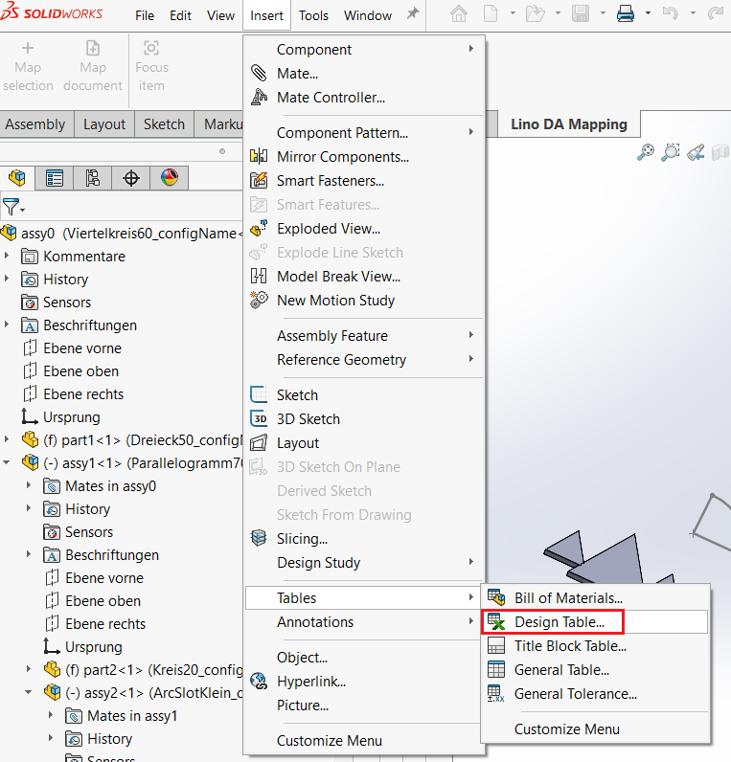Screen dimensions: 731x762
Task: Collapse the assy1<1> subassembly node
Action: coord(8,462)
